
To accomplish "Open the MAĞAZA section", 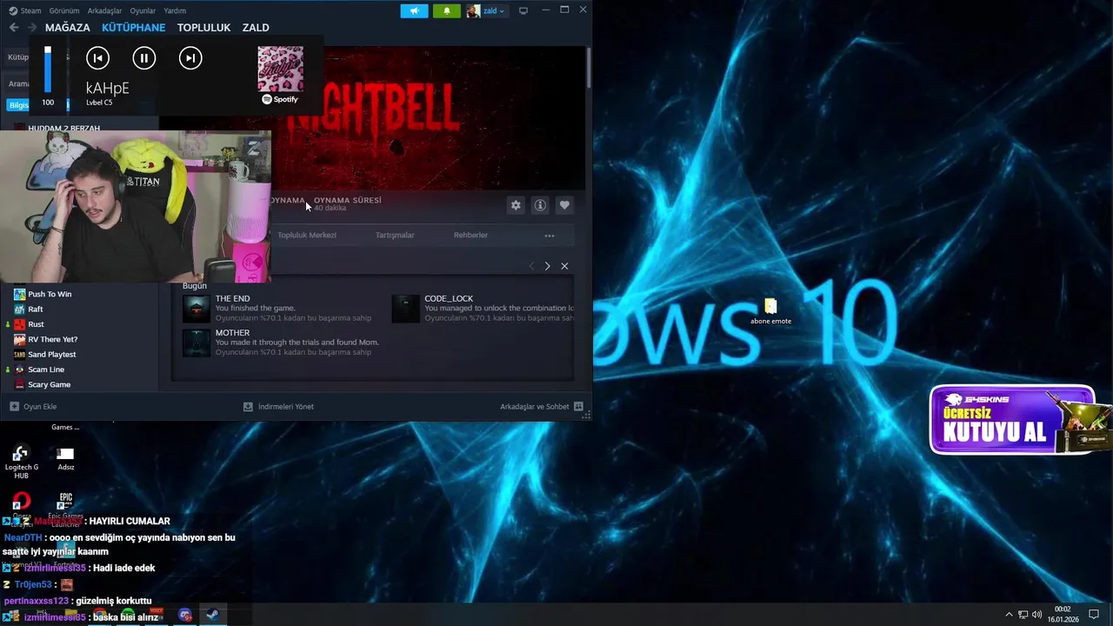I will 67,28.
